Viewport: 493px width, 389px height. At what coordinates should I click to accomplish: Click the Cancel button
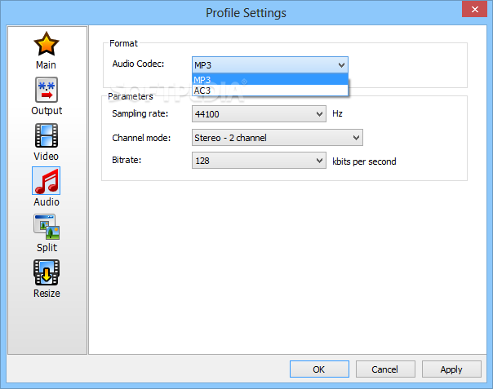pyautogui.click(x=385, y=369)
